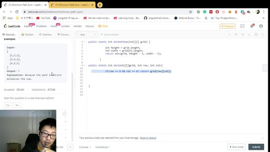270x152 pixels.
Task: Click the red Opera-like extension icon
Action: tap(217, 12)
